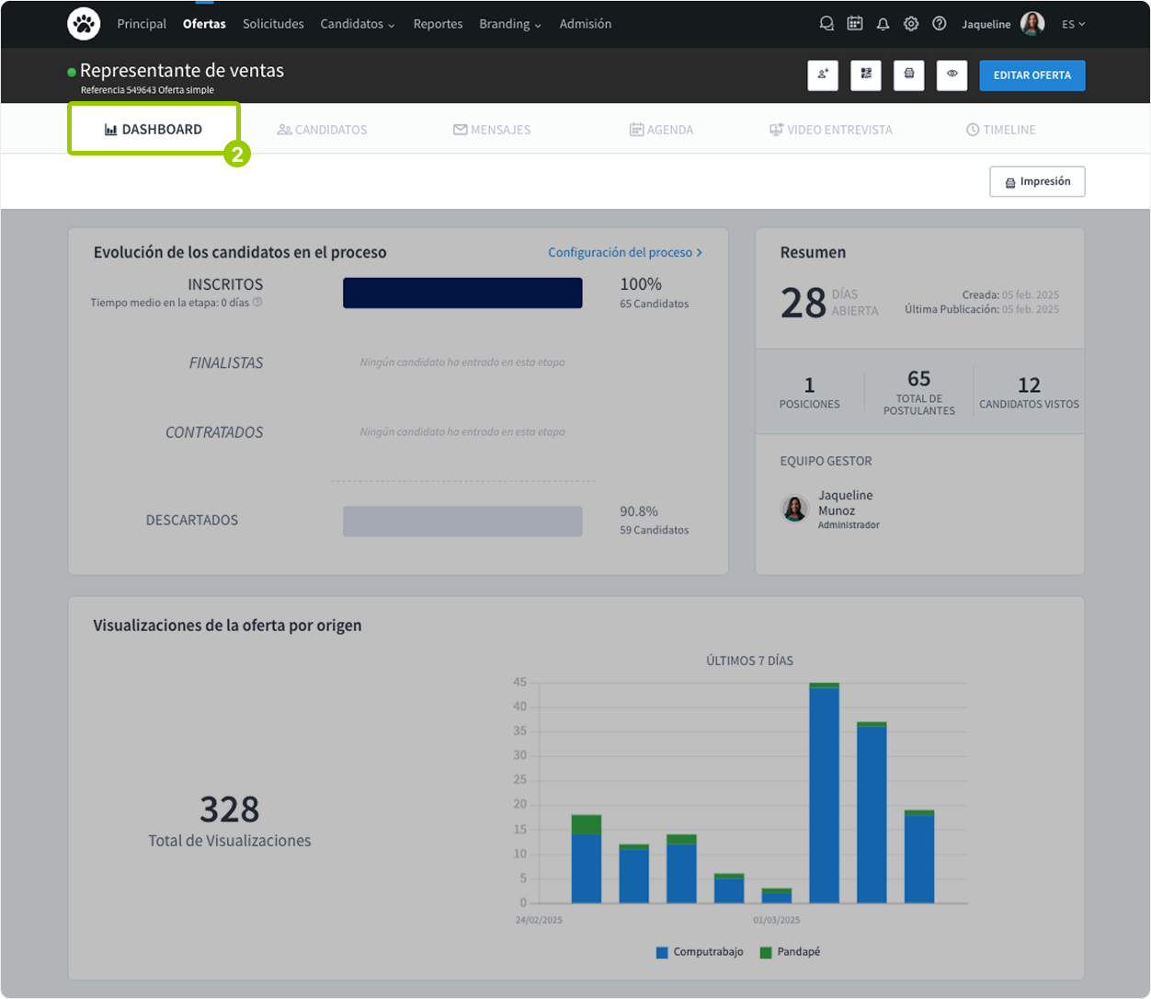
Task: Expand the Candidatos dropdown menu
Action: click(x=358, y=24)
